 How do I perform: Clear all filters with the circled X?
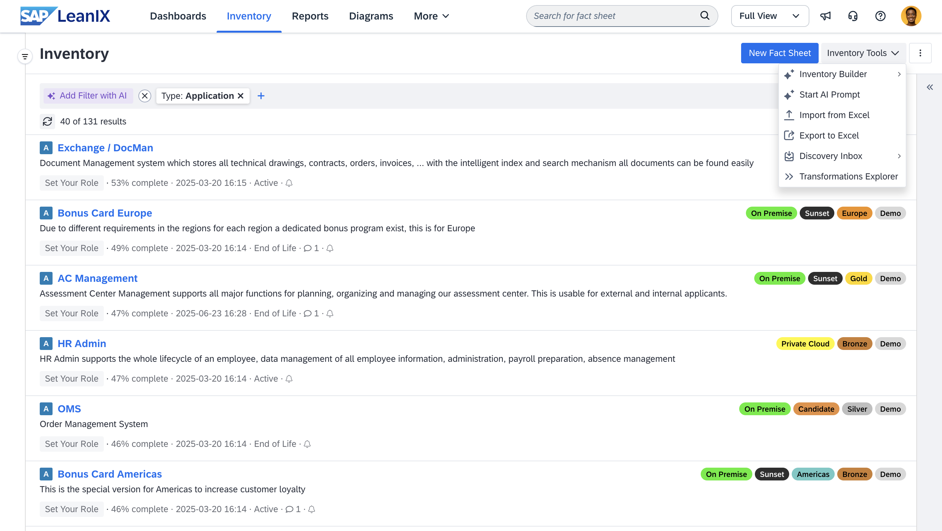click(x=145, y=96)
